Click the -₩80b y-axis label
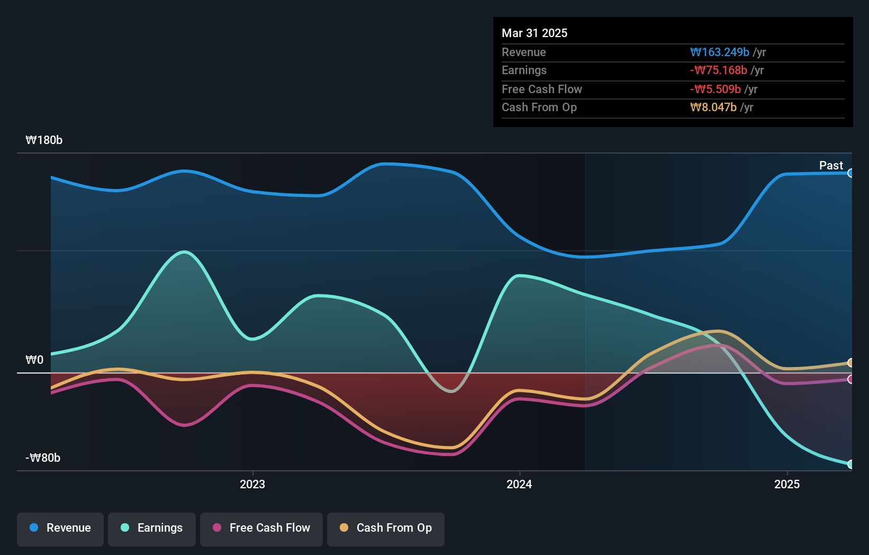This screenshot has height=555, width=869. (43, 458)
